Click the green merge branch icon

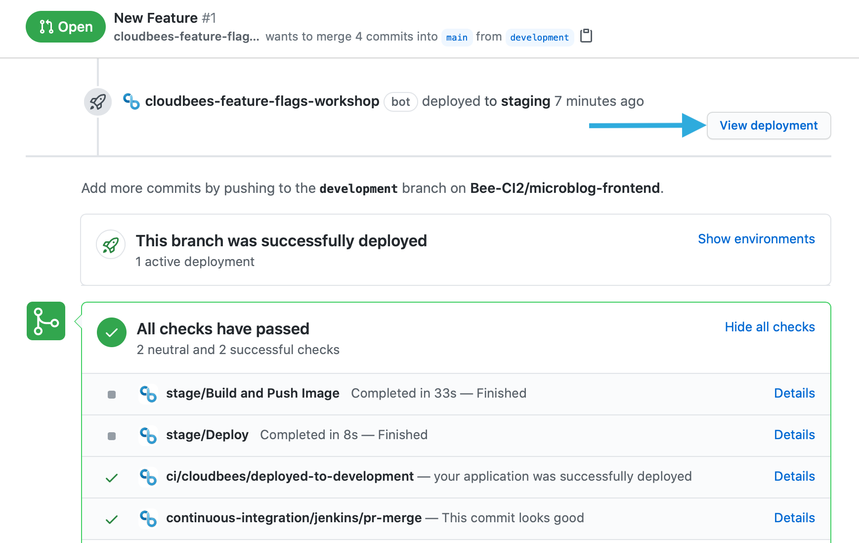(x=46, y=321)
